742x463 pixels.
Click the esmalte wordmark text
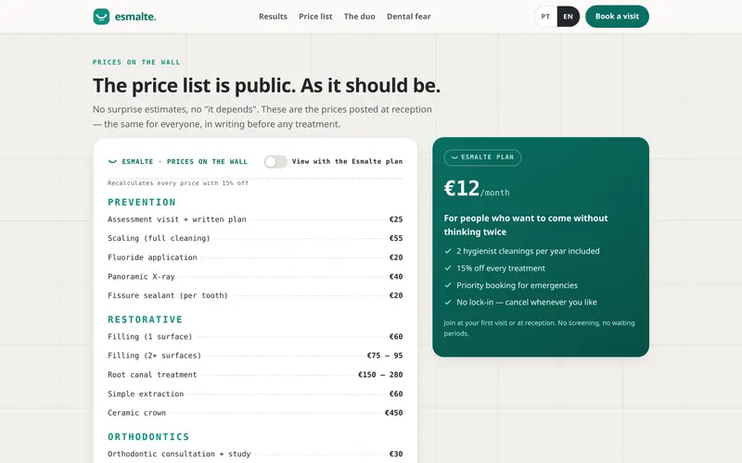click(x=135, y=17)
